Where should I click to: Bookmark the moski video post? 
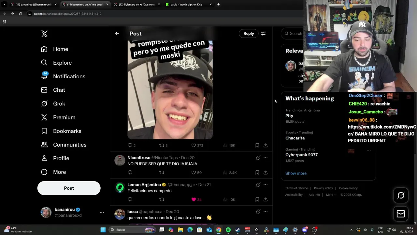point(257,145)
